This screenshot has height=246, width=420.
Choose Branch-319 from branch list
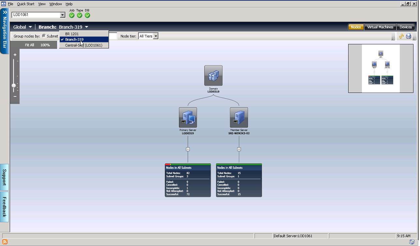(x=84, y=39)
